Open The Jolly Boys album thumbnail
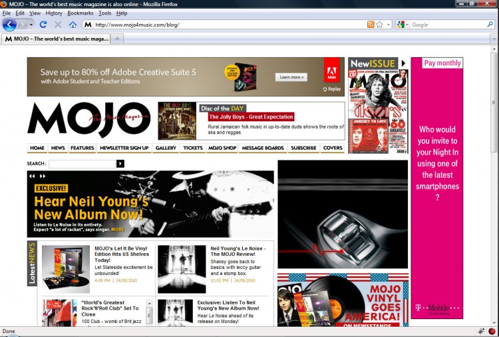499x337 pixels. pyautogui.click(x=177, y=121)
